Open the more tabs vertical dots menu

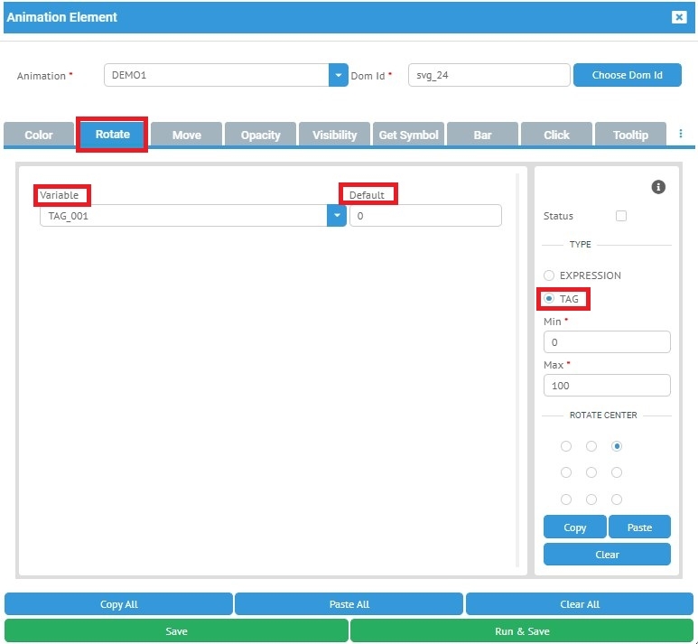pyautogui.click(x=680, y=134)
